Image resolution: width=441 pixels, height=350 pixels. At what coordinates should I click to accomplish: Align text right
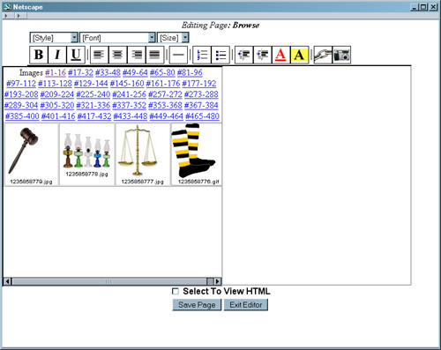(137, 55)
